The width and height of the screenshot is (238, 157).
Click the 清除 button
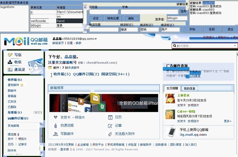pos(131,18)
